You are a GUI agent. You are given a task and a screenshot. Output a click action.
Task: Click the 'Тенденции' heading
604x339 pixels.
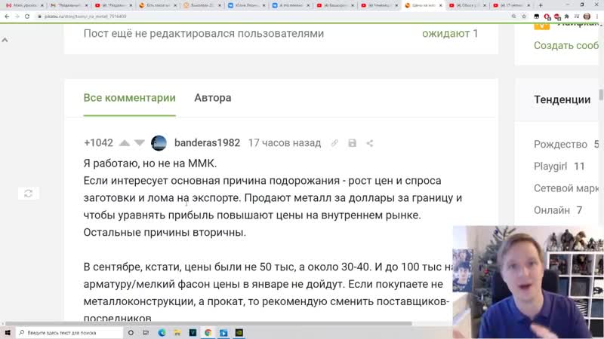[x=562, y=99]
